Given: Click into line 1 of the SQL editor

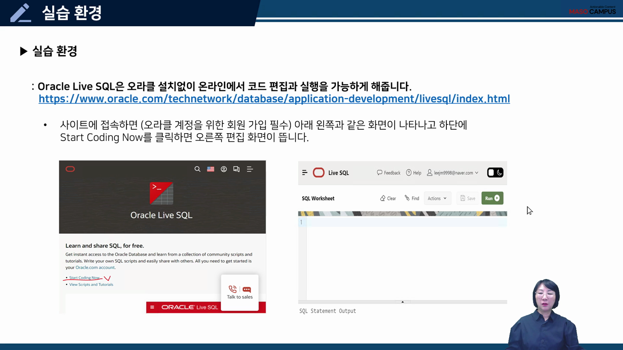Looking at the screenshot, I should [406, 222].
